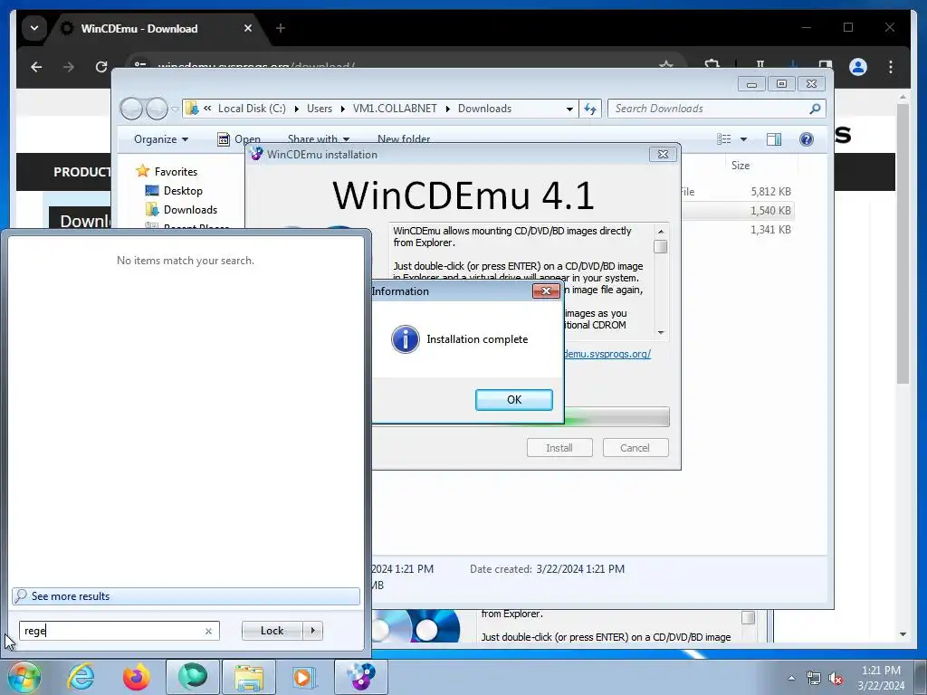Launch Firefox from the taskbar
This screenshot has height=695, width=927.
tap(136, 677)
